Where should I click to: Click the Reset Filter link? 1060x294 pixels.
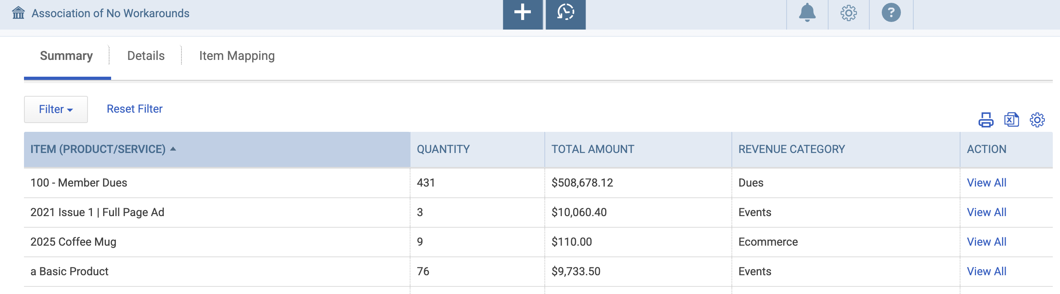click(x=135, y=109)
